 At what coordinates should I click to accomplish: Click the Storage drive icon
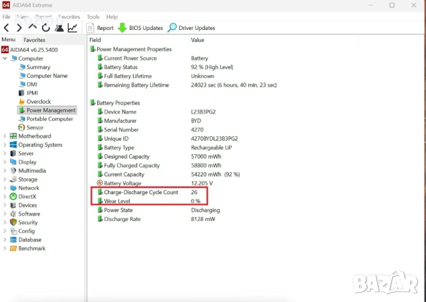(x=13, y=179)
